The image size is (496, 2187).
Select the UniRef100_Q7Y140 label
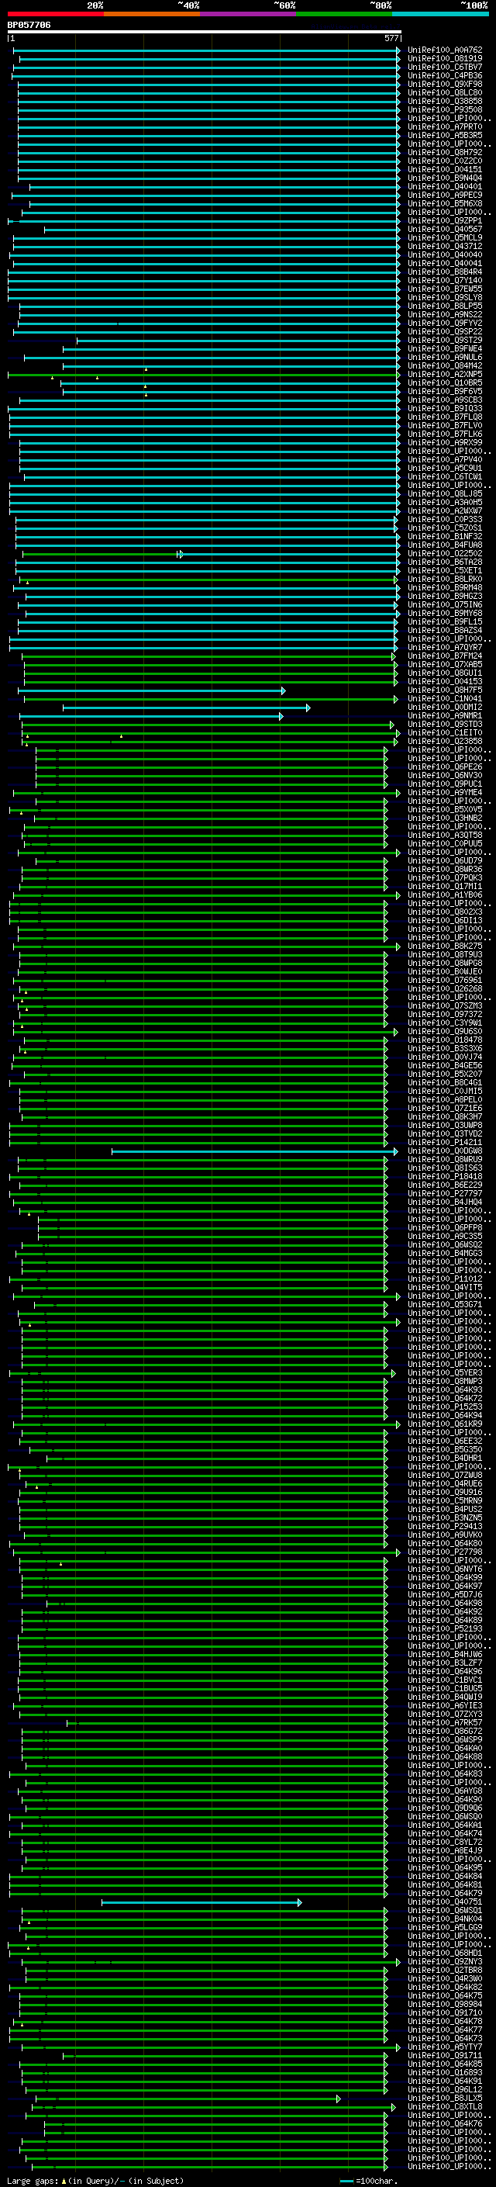pos(445,280)
